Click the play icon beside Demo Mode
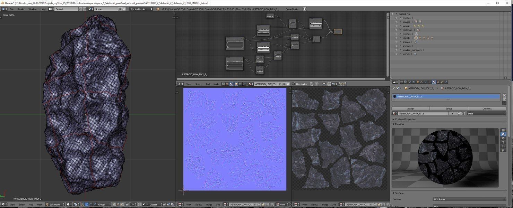Screen dimensions: 513x208 pyautogui.click(x=305, y=9)
